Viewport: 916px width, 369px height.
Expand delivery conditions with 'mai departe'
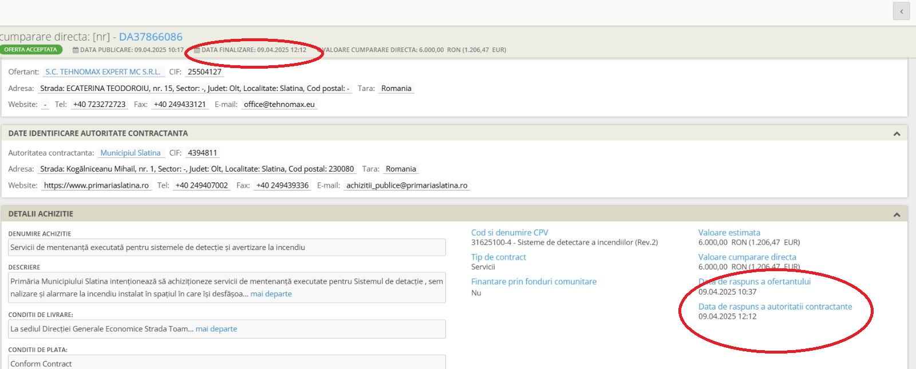[x=216, y=329]
